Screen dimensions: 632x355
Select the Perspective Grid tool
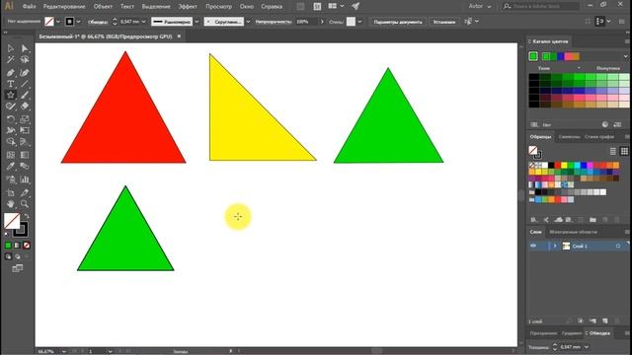click(x=25, y=142)
